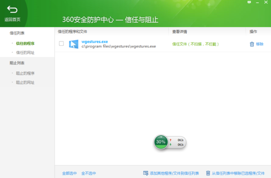This screenshot has height=178, width=271.
Task: Click the wgestures.exe file name link
Action: [95, 42]
